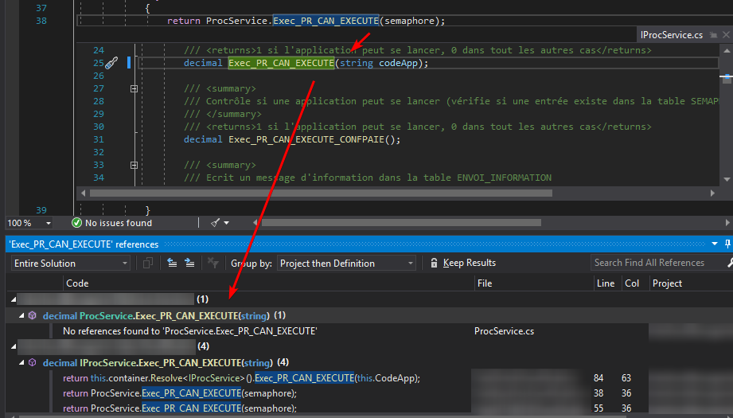The width and height of the screenshot is (733, 418).
Task: Click the lock icon beside Keep Results
Action: (434, 263)
